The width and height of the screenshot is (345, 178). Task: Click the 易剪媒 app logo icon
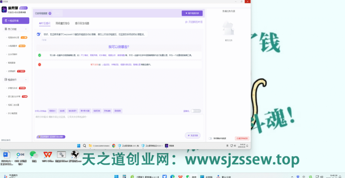pos(5,9)
